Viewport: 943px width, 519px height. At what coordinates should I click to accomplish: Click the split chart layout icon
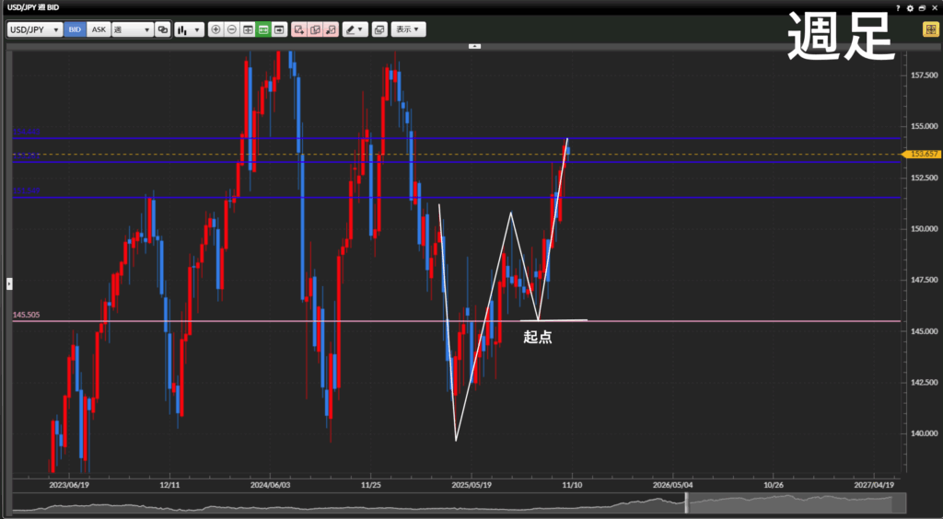pyautogui.click(x=248, y=29)
